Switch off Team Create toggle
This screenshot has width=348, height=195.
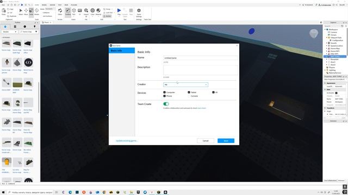(166, 104)
